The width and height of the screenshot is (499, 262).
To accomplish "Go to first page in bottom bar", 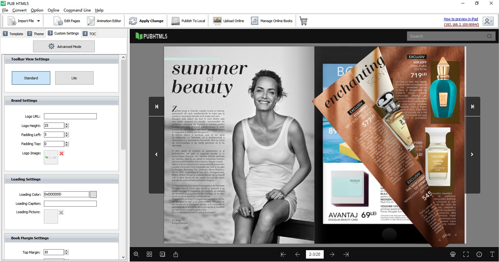I will (283, 254).
